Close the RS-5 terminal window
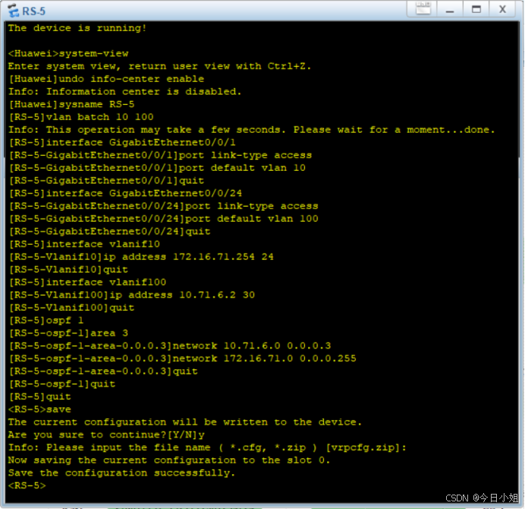The width and height of the screenshot is (525, 509). pyautogui.click(x=502, y=9)
